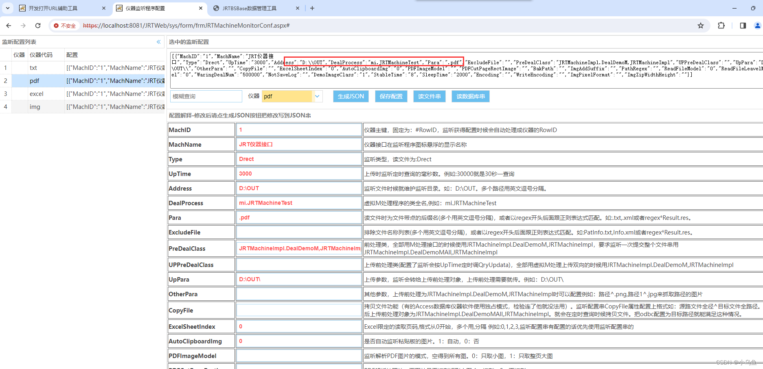Viewport: 763px width, 369px height.
Task: Select the excel row in config list
Action: 82,94
